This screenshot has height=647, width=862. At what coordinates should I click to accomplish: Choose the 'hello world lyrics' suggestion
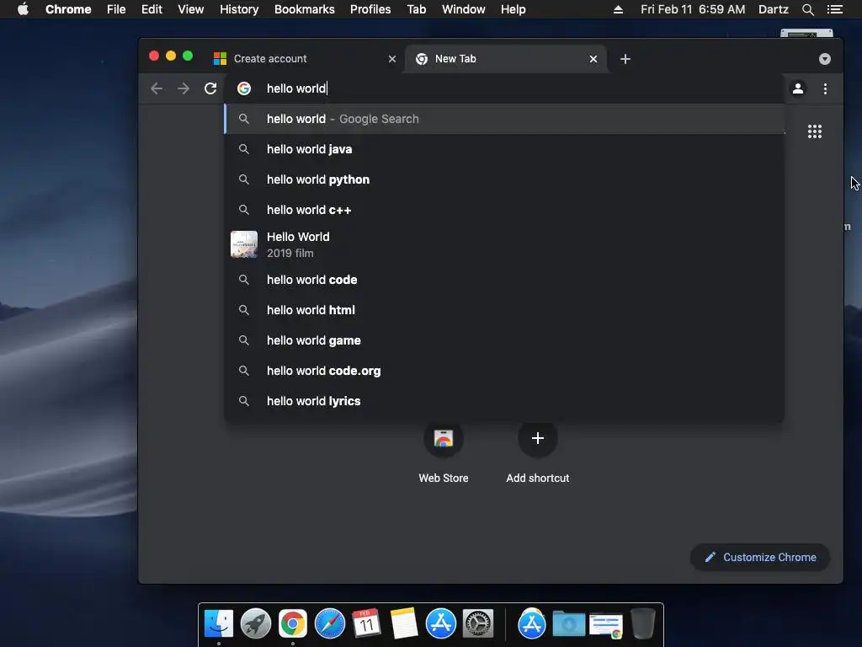(505, 400)
